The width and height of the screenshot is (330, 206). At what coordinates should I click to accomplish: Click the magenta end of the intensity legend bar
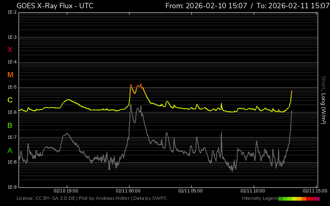(x=317, y=199)
